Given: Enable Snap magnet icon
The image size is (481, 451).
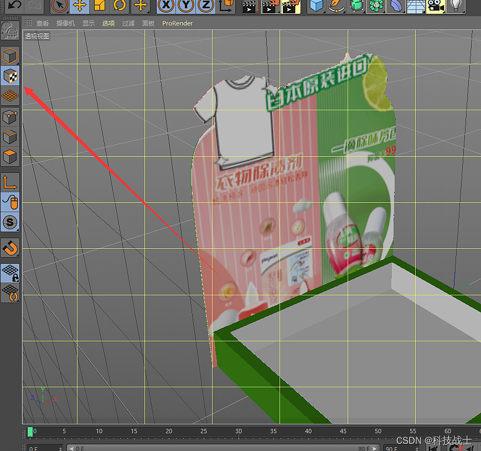Looking at the screenshot, I should click(x=10, y=248).
